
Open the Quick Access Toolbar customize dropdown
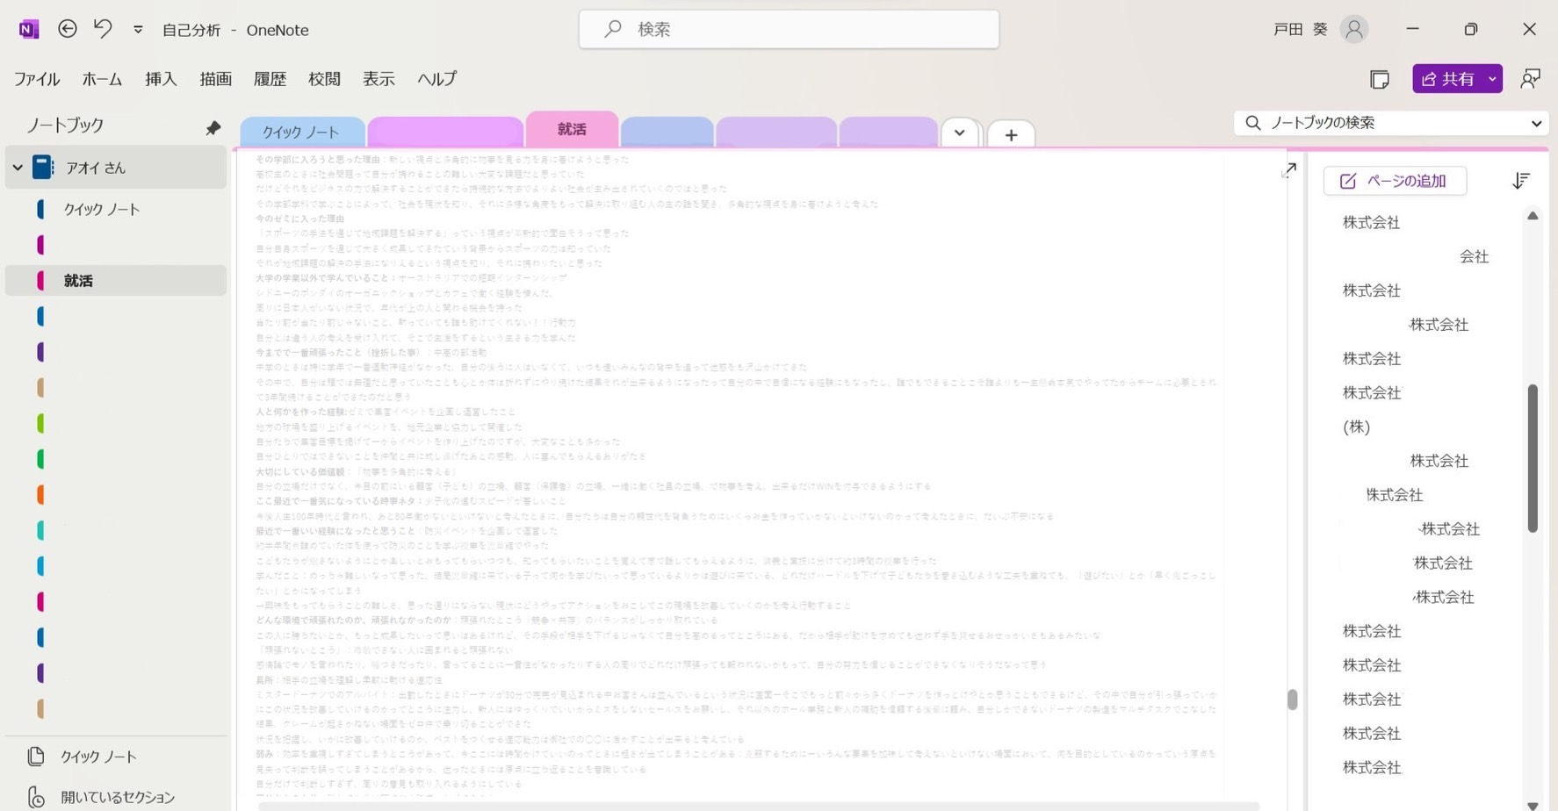pos(138,30)
